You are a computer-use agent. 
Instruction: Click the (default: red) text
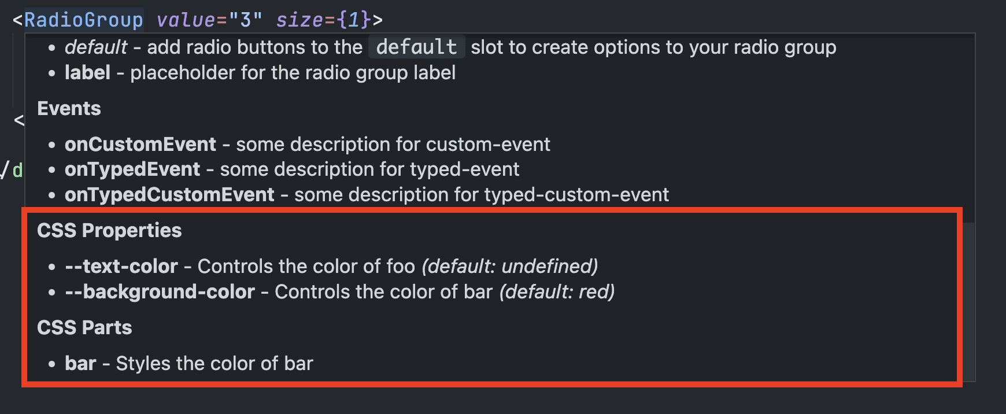pos(556,291)
